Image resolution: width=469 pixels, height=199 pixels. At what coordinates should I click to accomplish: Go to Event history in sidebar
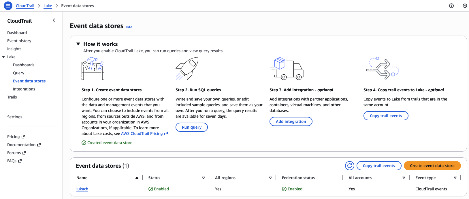19,41
